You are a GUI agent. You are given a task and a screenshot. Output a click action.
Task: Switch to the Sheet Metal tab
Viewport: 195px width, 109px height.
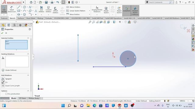click(30, 18)
